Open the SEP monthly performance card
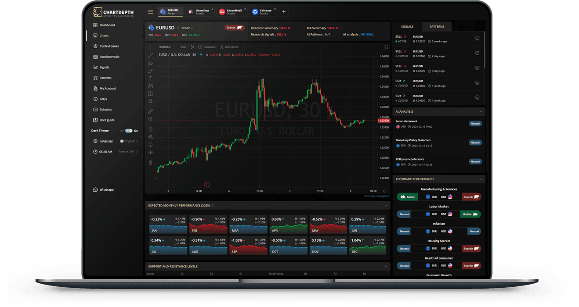 248,246
